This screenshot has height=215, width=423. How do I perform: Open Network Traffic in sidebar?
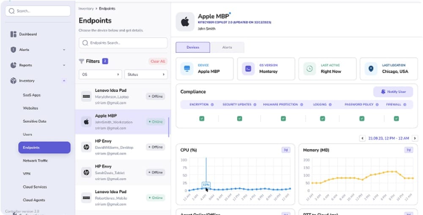pyautogui.click(x=36, y=160)
